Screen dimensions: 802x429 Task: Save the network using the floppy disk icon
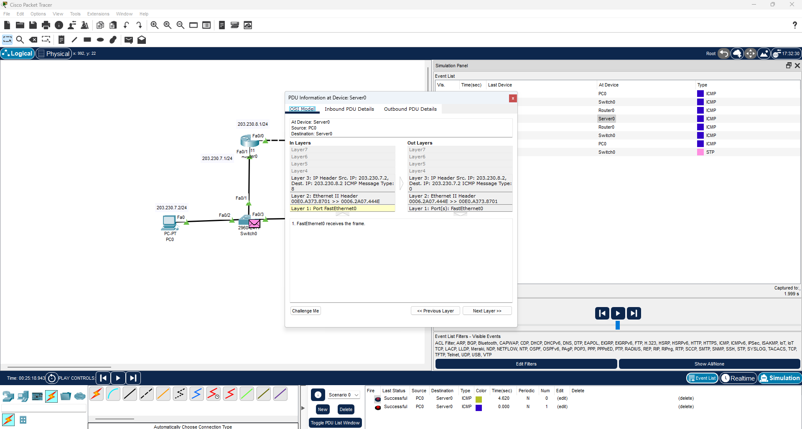[x=33, y=25]
